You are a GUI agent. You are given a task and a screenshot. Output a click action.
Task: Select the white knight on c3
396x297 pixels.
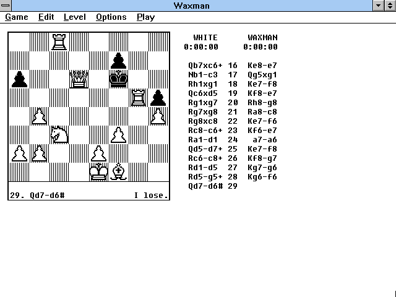click(59, 135)
